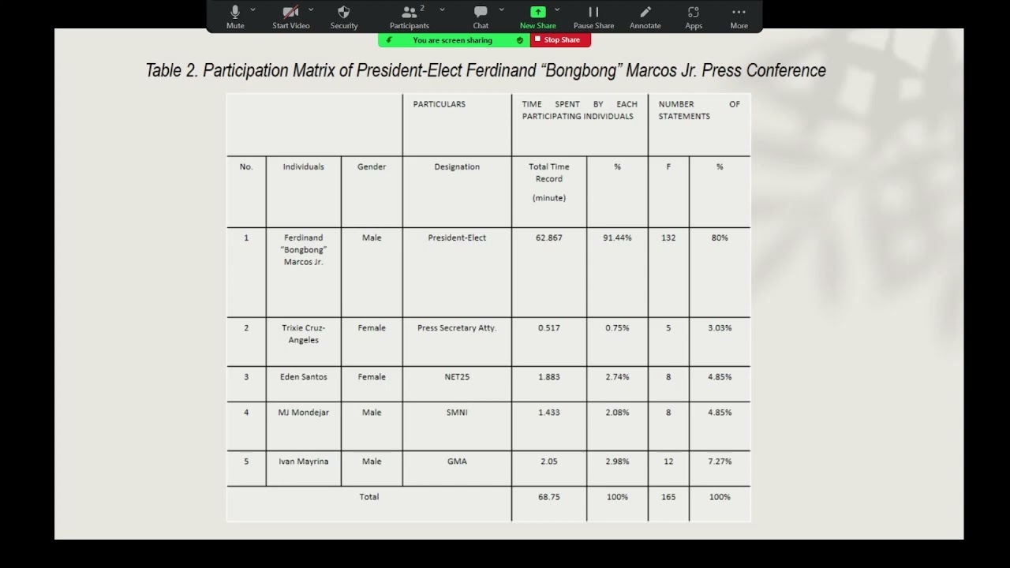
Task: Click the green shield icon on sharing bar
Action: [x=520, y=40]
